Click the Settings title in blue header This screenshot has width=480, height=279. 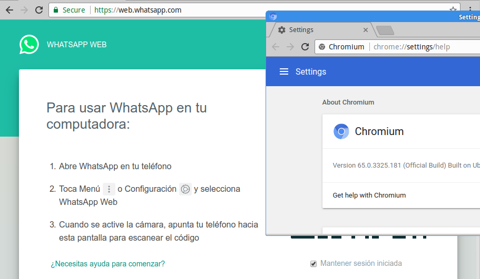click(311, 72)
